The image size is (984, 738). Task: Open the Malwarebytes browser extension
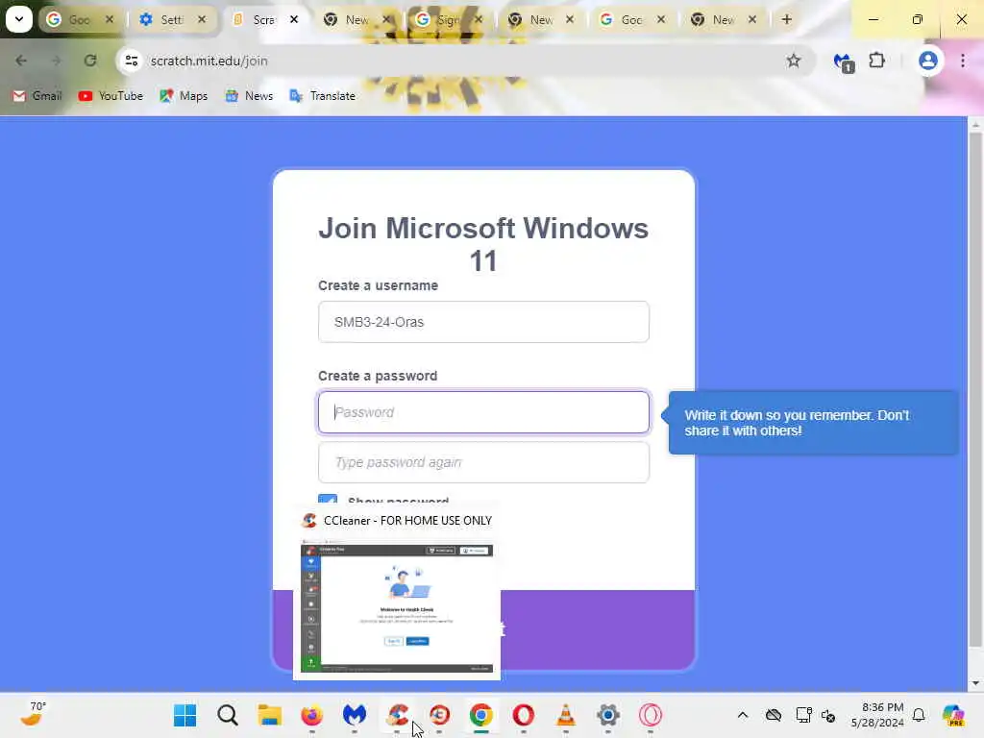pyautogui.click(x=843, y=61)
